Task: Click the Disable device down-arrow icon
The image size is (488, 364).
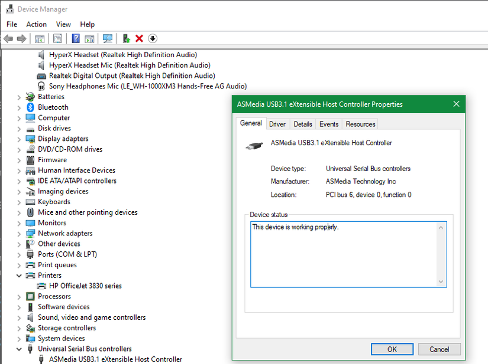Action: tap(152, 38)
